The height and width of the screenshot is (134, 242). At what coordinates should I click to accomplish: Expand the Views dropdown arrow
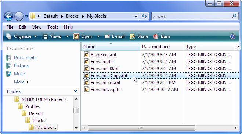[x=67, y=37]
